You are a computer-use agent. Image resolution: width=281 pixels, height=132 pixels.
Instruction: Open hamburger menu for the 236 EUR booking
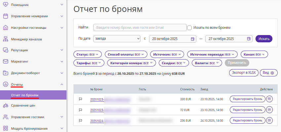(x=269, y=120)
